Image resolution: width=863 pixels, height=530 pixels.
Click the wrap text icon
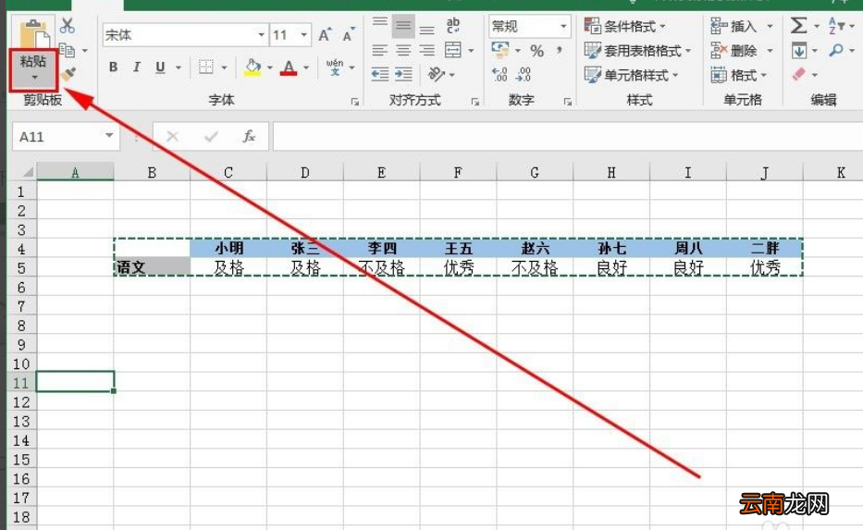(x=453, y=25)
